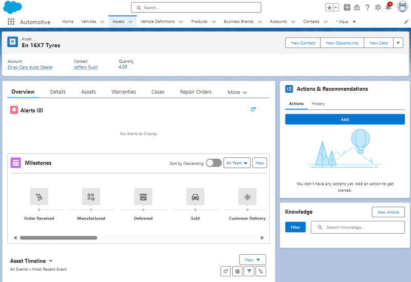The width and height of the screenshot is (411, 282).
Task: Switch to the Repair Orders tab
Action: [x=196, y=92]
